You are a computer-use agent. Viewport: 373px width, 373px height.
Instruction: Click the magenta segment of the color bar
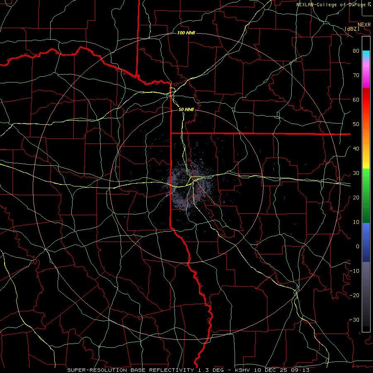click(366, 75)
